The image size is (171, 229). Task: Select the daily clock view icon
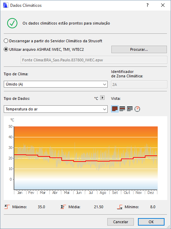137,109
